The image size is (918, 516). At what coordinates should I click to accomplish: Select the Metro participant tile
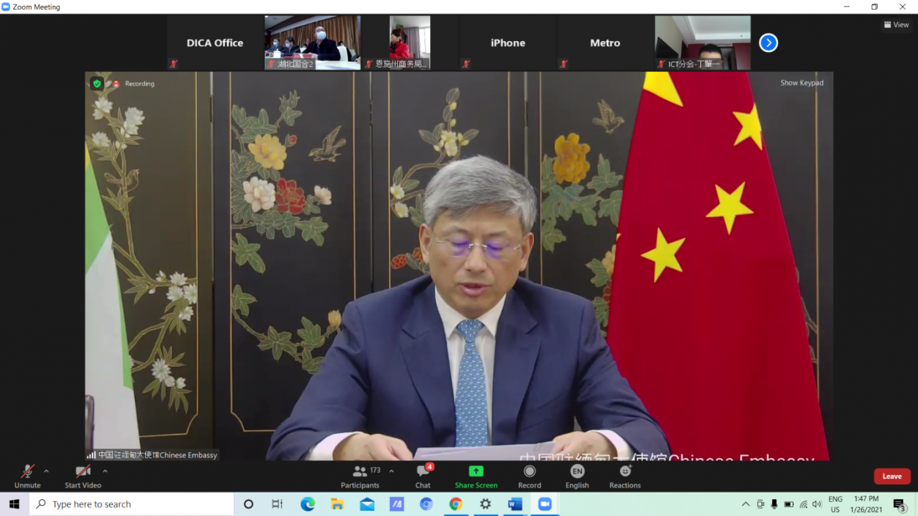pyautogui.click(x=604, y=43)
